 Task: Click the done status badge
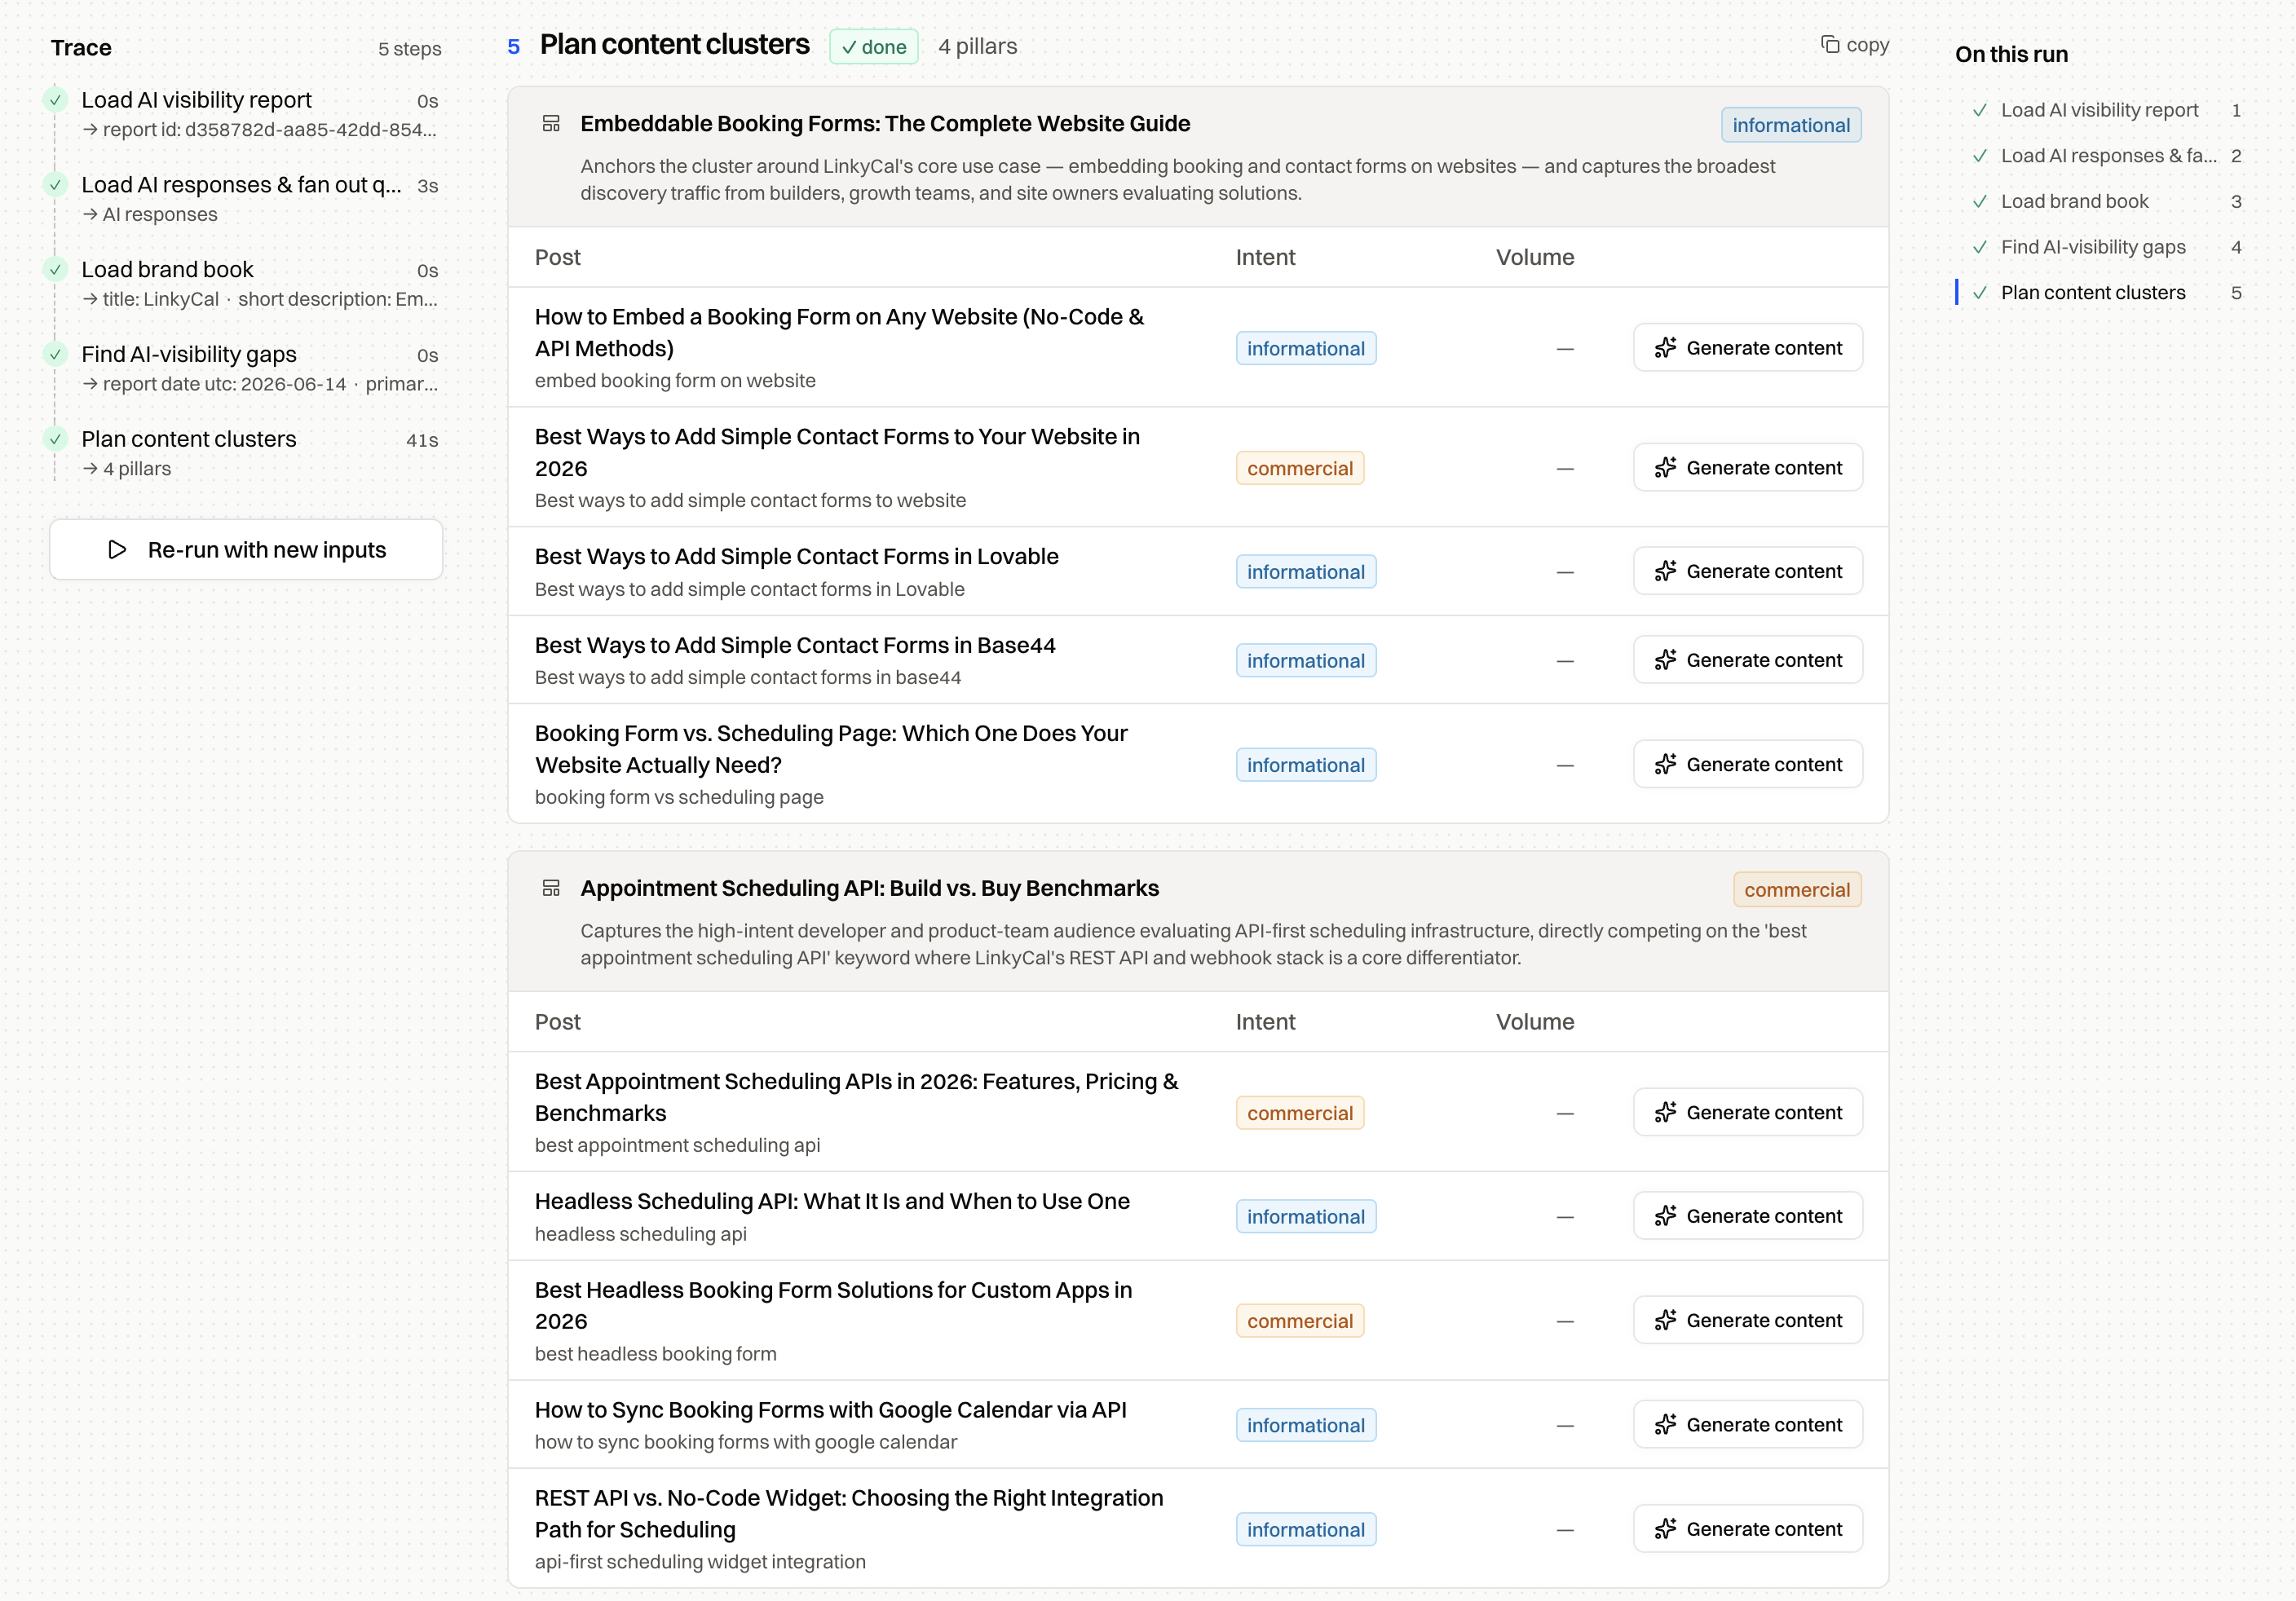click(873, 47)
